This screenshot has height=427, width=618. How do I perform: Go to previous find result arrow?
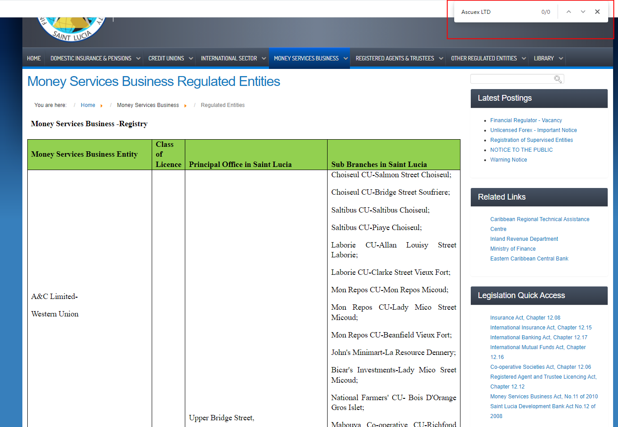tap(568, 12)
